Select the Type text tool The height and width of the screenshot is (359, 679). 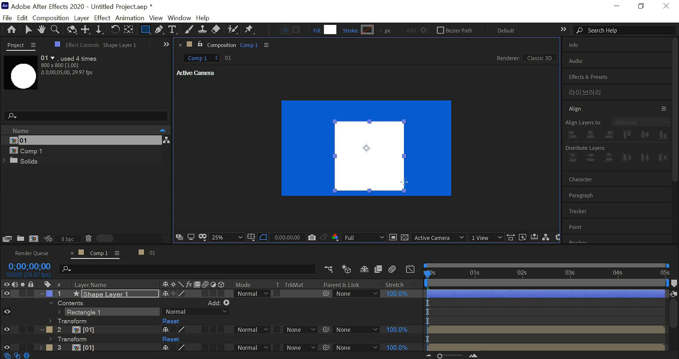pyautogui.click(x=172, y=30)
